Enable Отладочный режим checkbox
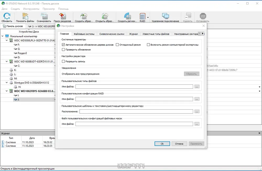 coord(117,45)
